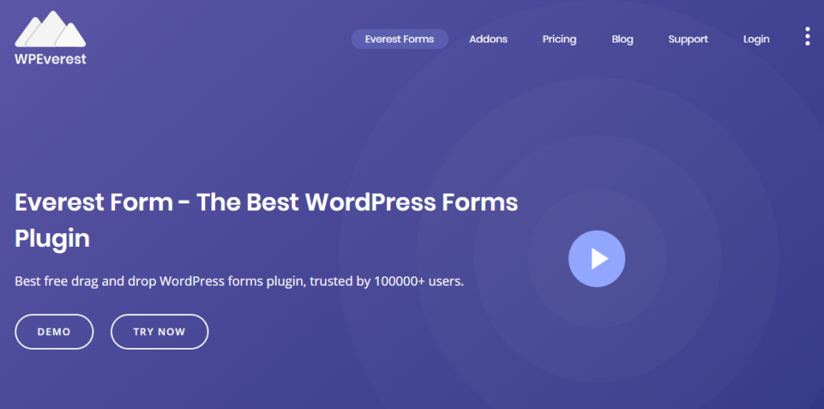Go to the Addons page
824x409 pixels.
pyautogui.click(x=488, y=39)
